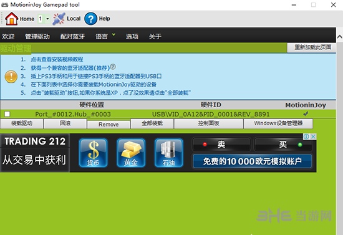This screenshot has width=343, height=235.
Task: Open link 点击查看安装视频教程
Action: click(x=57, y=59)
